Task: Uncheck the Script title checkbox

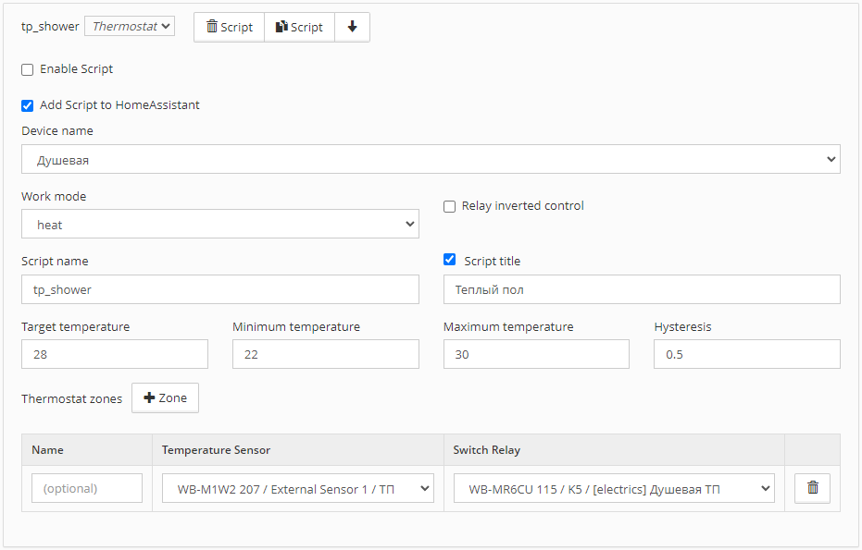Action: 450,260
